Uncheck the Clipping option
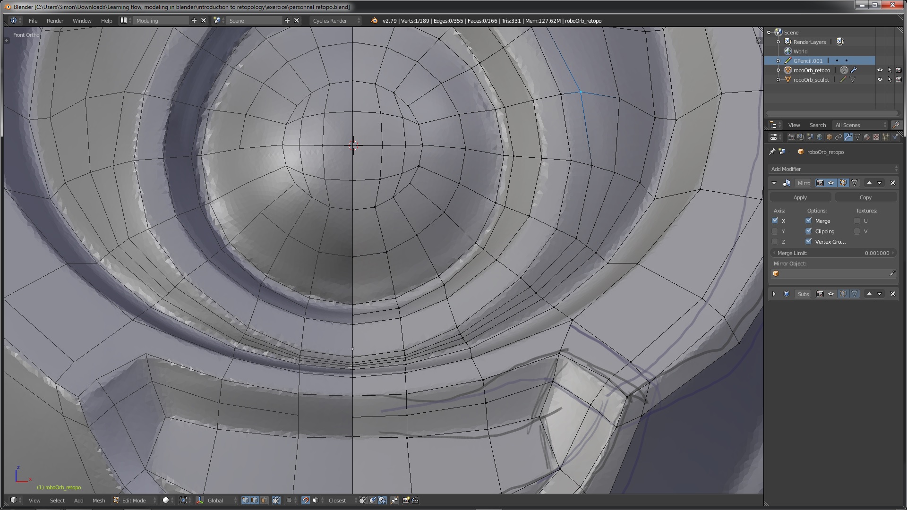 809,231
